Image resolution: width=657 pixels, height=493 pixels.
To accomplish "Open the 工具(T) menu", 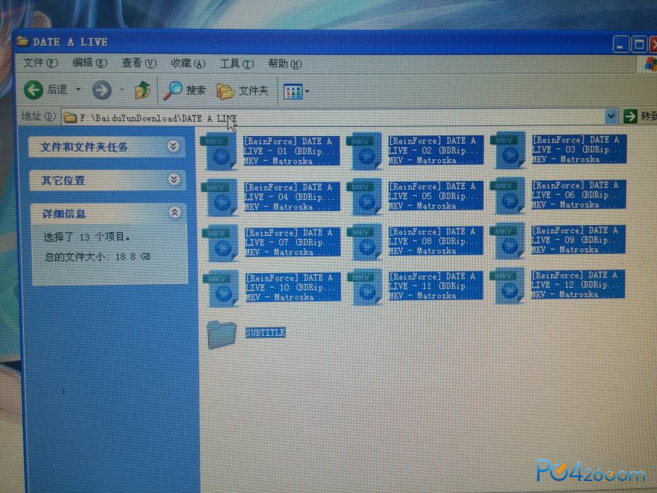I will 237,64.
